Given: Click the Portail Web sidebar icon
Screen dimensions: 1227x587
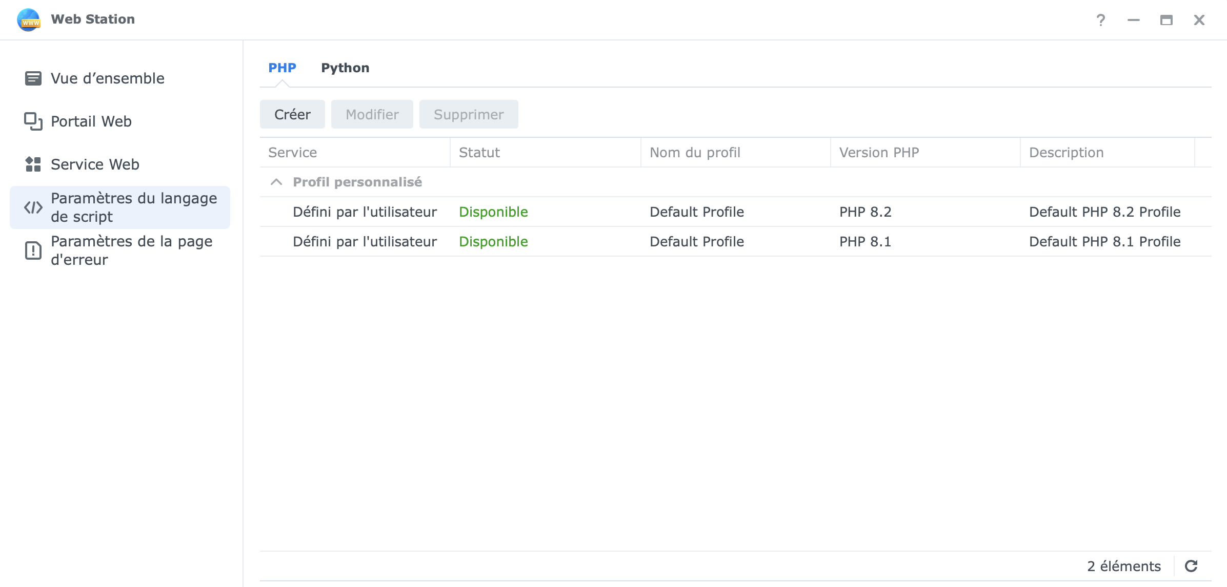Looking at the screenshot, I should coord(33,121).
